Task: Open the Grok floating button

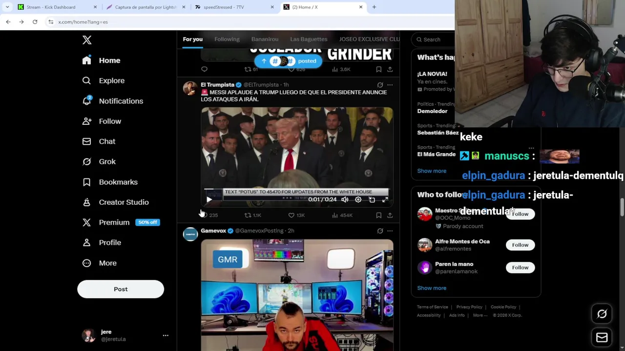Action: [602, 314]
